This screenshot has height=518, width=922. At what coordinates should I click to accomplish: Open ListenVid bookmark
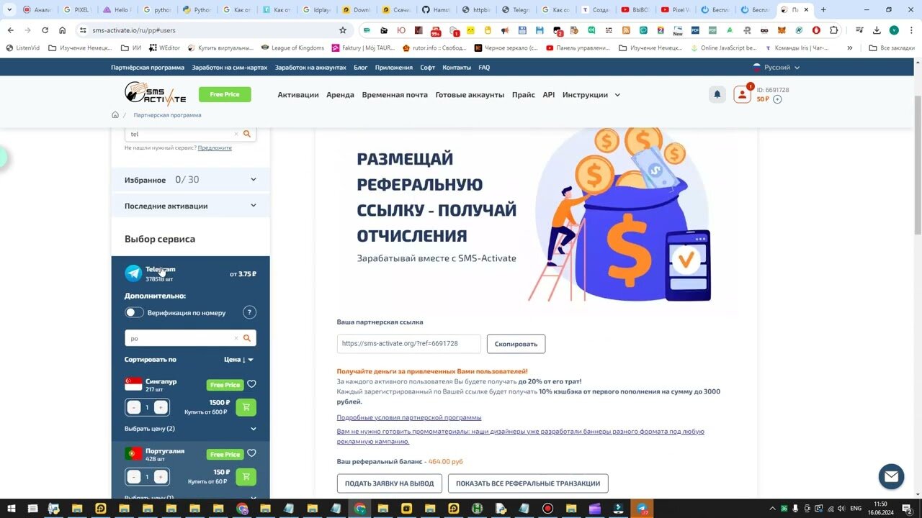pos(23,48)
